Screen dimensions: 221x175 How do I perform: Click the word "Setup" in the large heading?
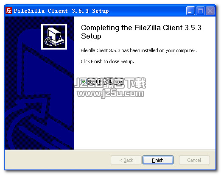pyautogui.click(x=91, y=36)
